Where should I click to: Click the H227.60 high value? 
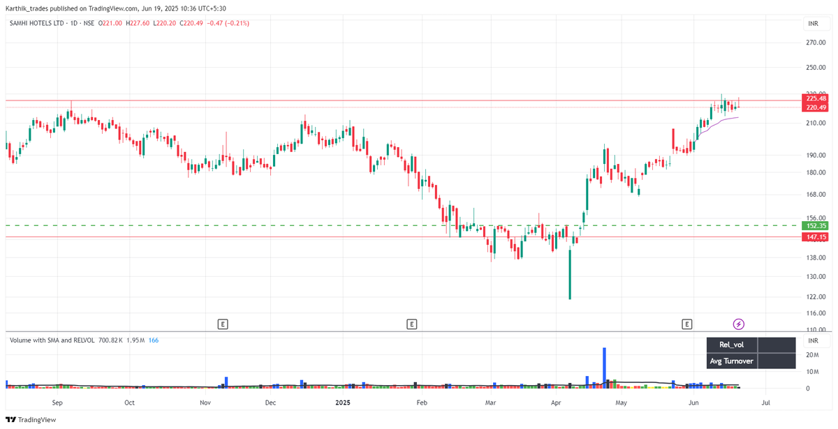point(137,23)
